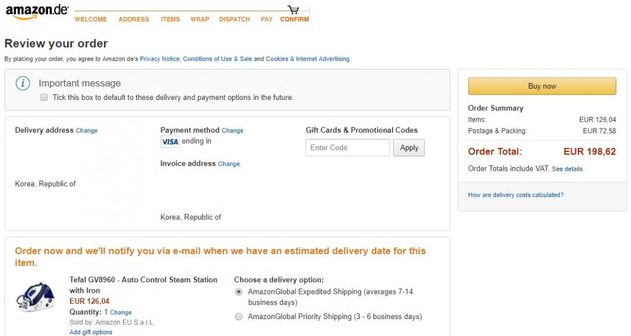Open How are delivery costs calculated link

[x=515, y=195]
